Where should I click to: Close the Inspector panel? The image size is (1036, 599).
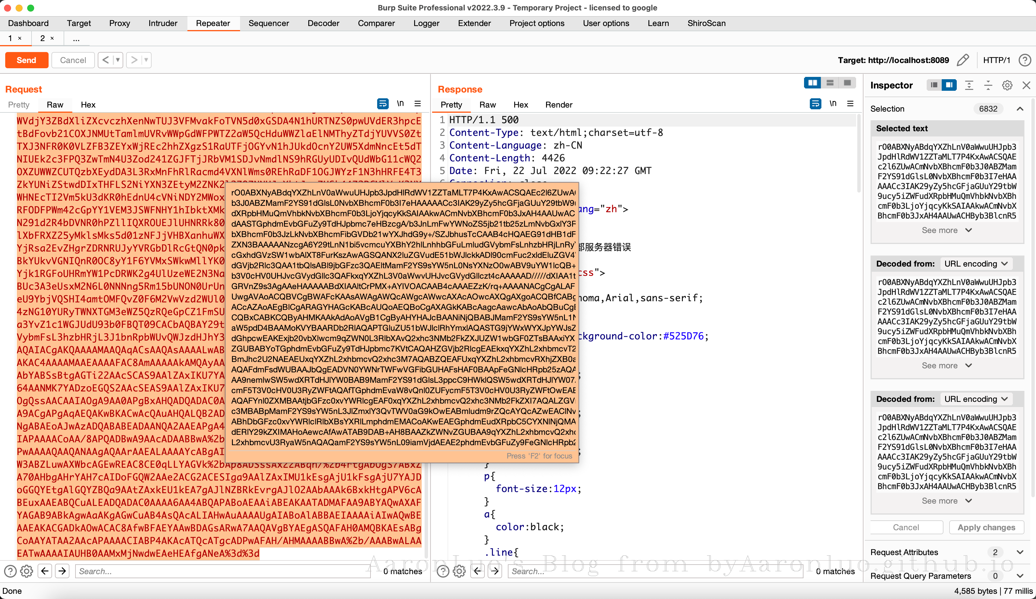(1026, 85)
